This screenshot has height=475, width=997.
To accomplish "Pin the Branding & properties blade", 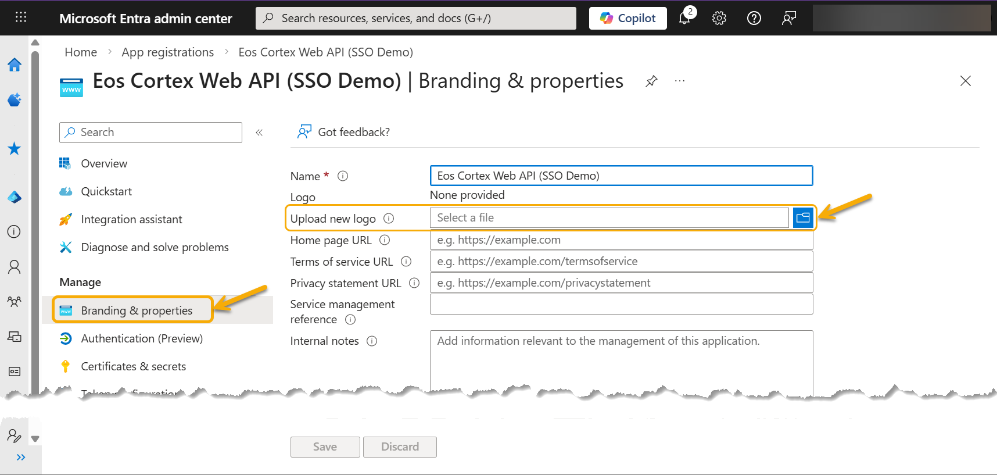I will pos(651,81).
